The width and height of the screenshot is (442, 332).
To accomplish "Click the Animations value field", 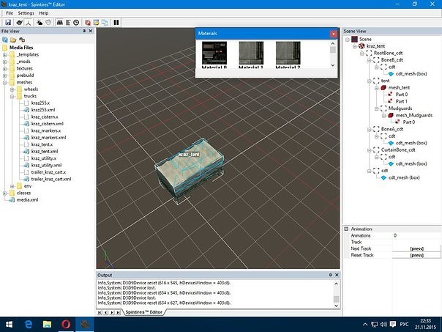I will (416, 235).
